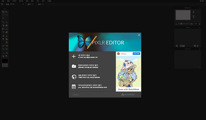Select the Colorpicker eyedropper tool
The image size is (206, 120).
pyautogui.click(x=3, y=53)
